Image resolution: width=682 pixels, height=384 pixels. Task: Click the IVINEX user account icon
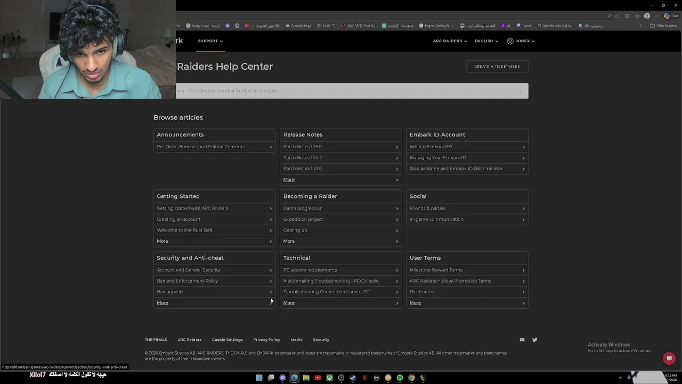tap(510, 41)
